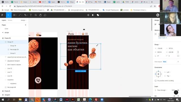Open FileZilla from the taskbar
The width and height of the screenshot is (181, 102).
pos(96,99)
